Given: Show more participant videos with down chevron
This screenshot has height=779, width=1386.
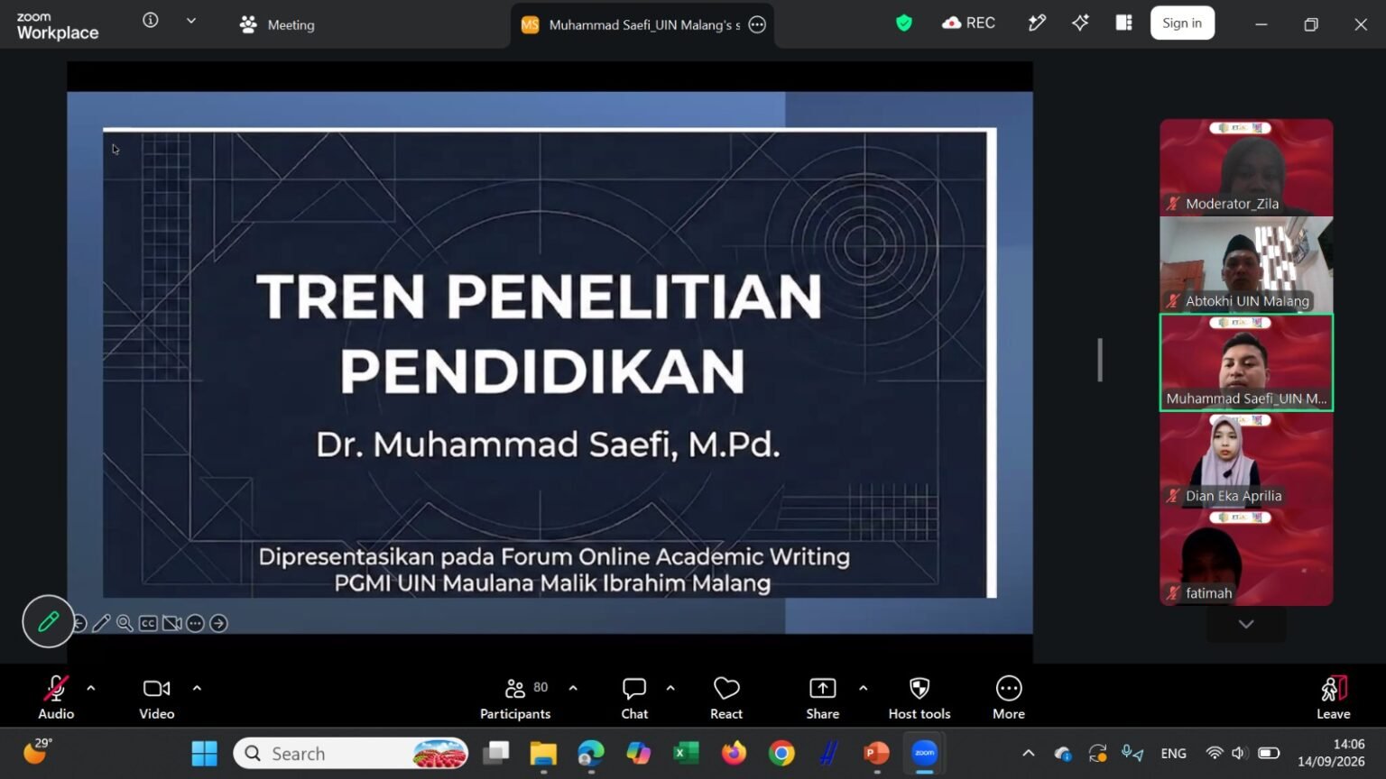Looking at the screenshot, I should (1246, 624).
